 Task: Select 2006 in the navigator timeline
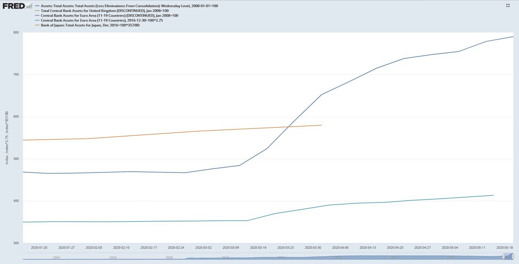tap(113, 257)
